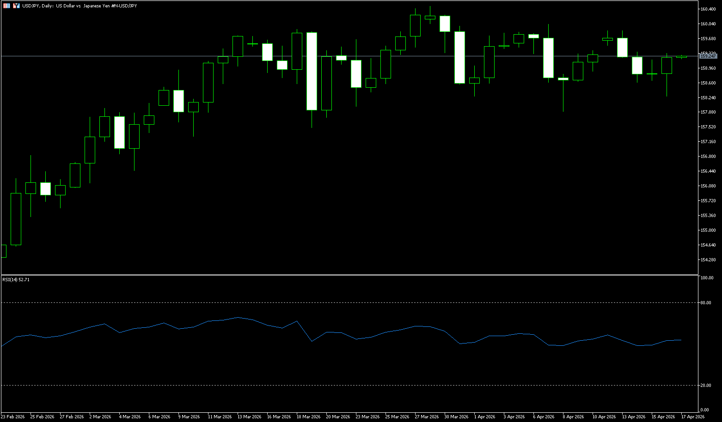
Task: Select the current price label 159.247
Action: 708,56
